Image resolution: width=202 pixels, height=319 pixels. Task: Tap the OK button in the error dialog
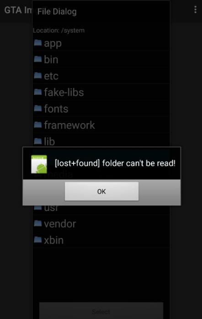(101, 191)
